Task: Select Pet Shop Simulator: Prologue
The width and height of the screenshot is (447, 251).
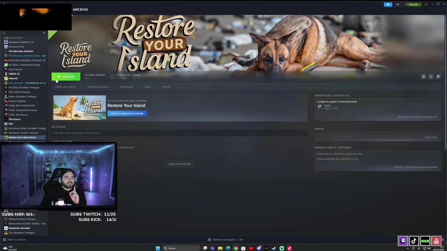Action: [24, 88]
